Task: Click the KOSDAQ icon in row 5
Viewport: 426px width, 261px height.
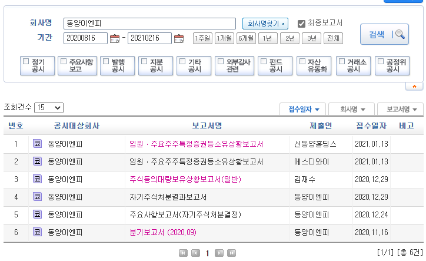Action: pos(37,214)
